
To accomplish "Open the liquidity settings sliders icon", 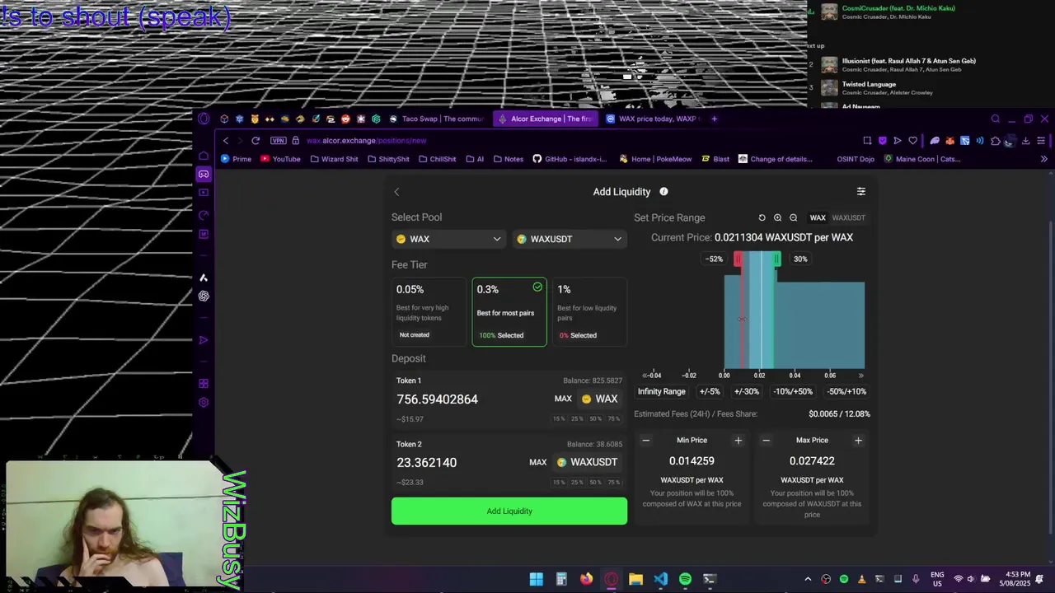I will coord(861,191).
